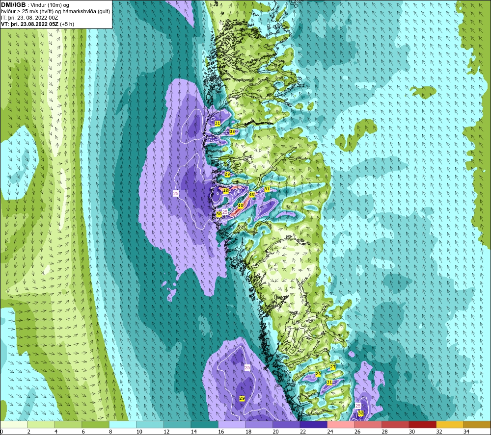The height and width of the screenshot is (435, 491).
Task: Click the white 25 label above yellow 32
Action: tap(358, 406)
